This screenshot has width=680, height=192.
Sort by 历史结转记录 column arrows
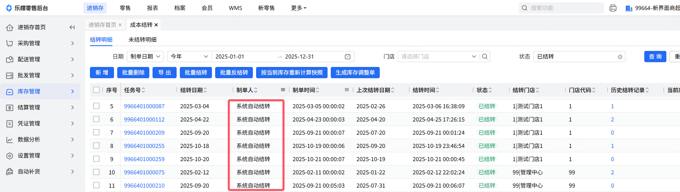pyautogui.click(x=647, y=90)
